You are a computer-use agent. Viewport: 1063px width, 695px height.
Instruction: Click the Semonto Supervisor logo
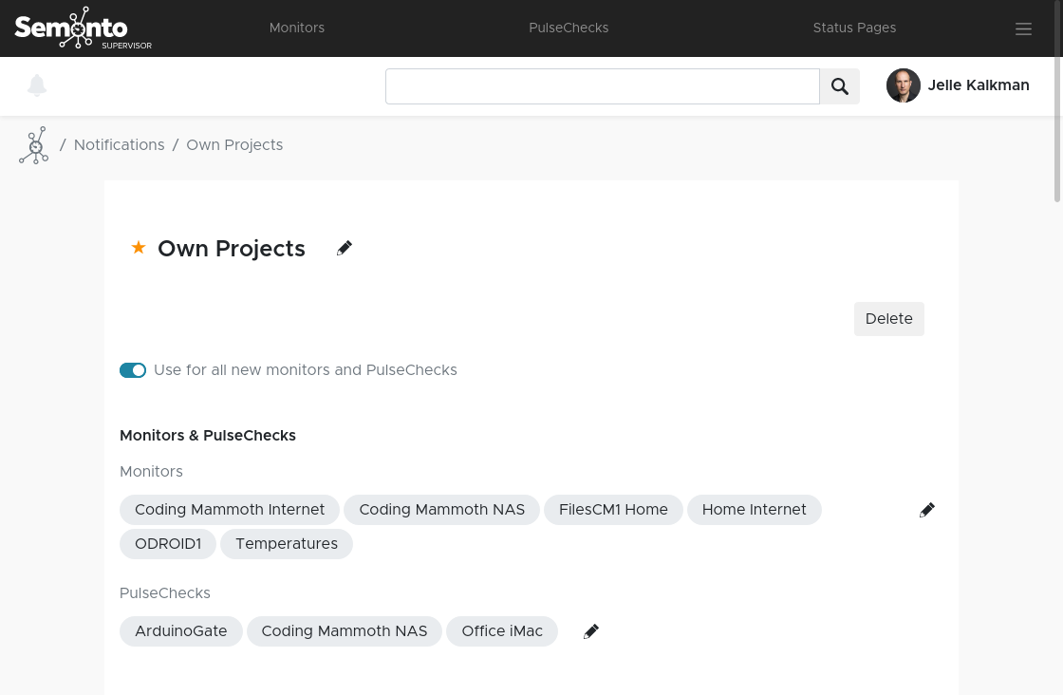83,28
